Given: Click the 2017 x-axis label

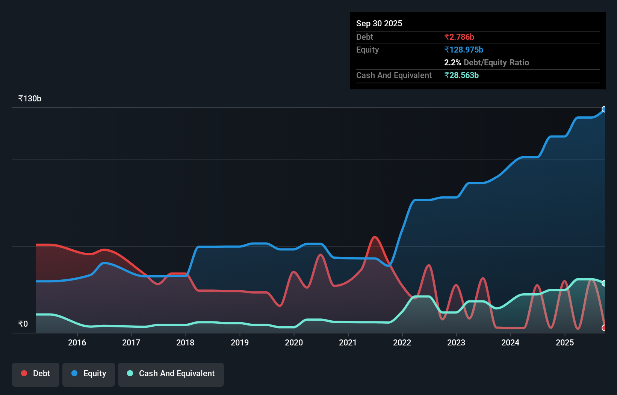Looking at the screenshot, I should [x=131, y=342].
